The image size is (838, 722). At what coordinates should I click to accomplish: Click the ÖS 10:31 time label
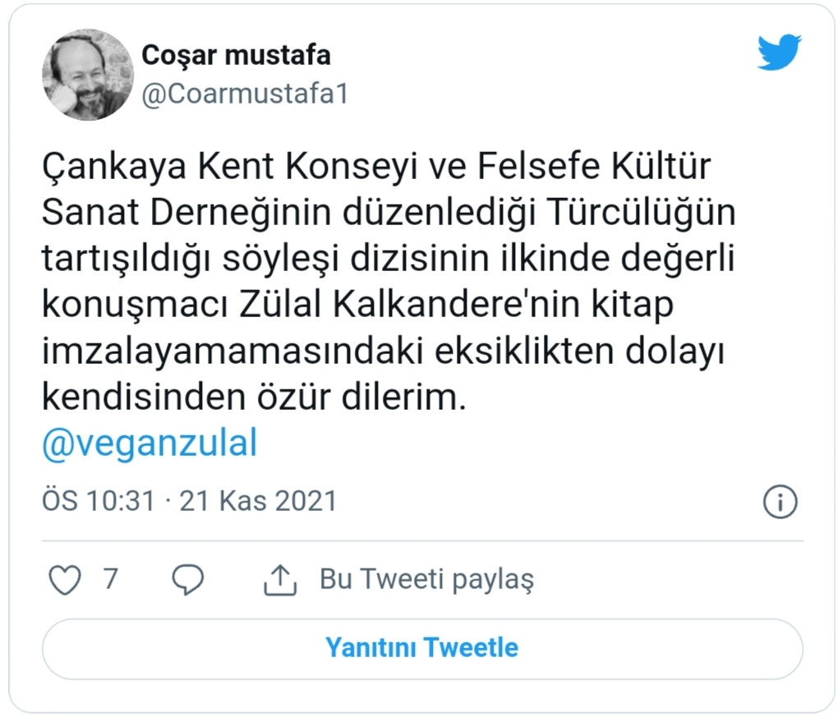(x=99, y=499)
